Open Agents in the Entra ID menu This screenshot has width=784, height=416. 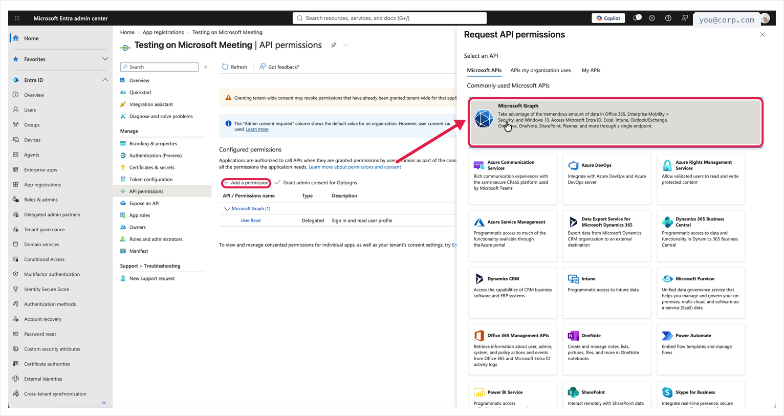click(32, 155)
